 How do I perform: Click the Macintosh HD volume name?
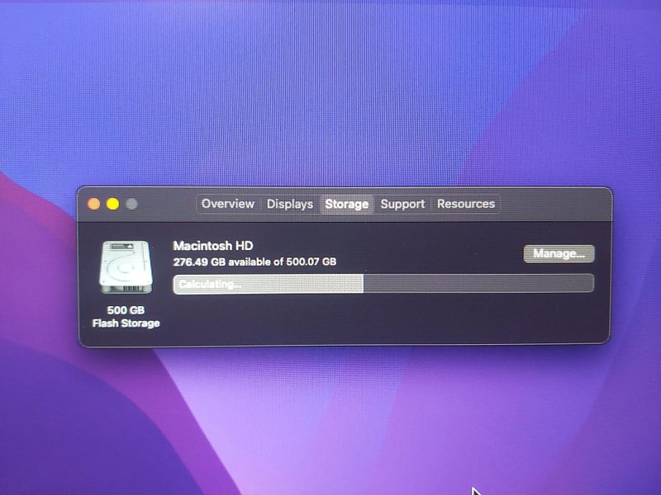[213, 246]
